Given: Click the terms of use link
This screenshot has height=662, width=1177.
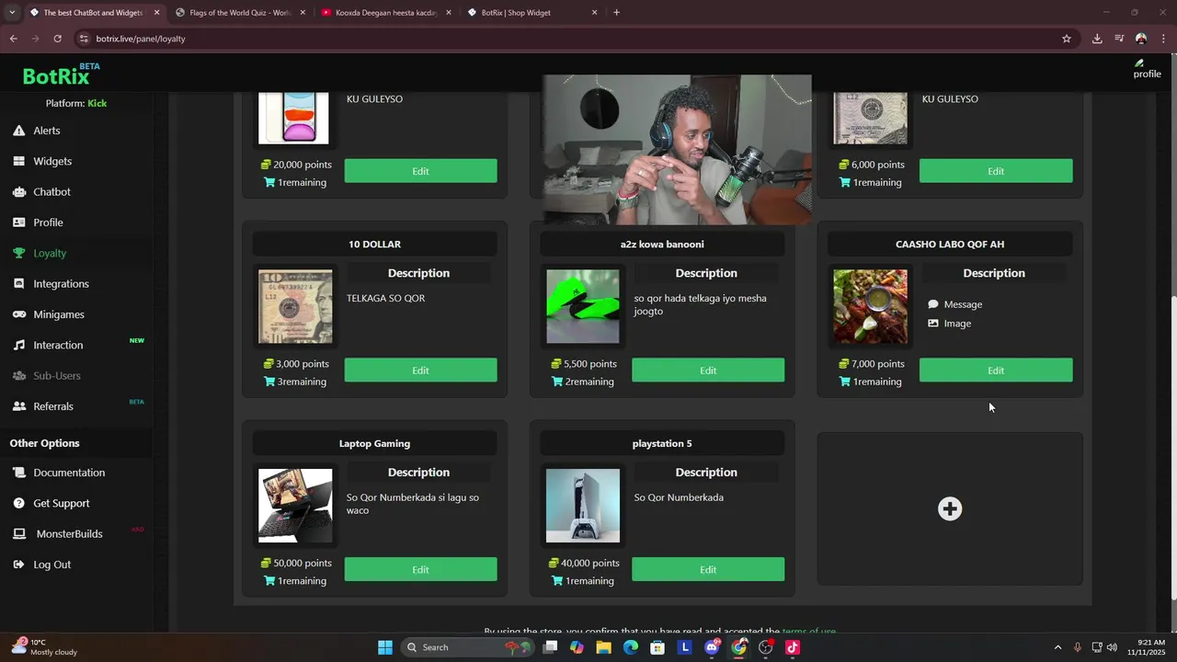Looking at the screenshot, I should (809, 631).
